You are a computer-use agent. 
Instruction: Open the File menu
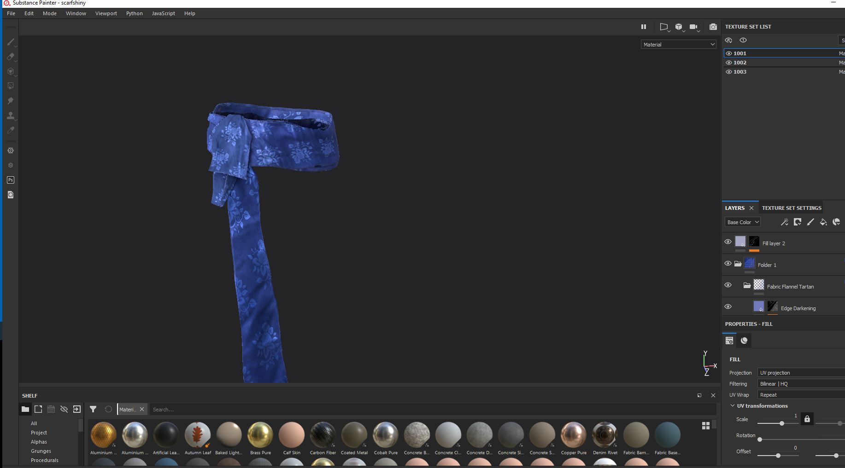pos(11,13)
